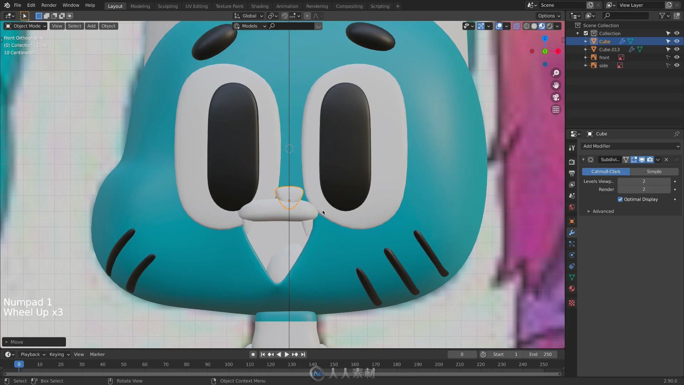
Task: Uncheck Optimal Display option
Action: [x=620, y=199]
